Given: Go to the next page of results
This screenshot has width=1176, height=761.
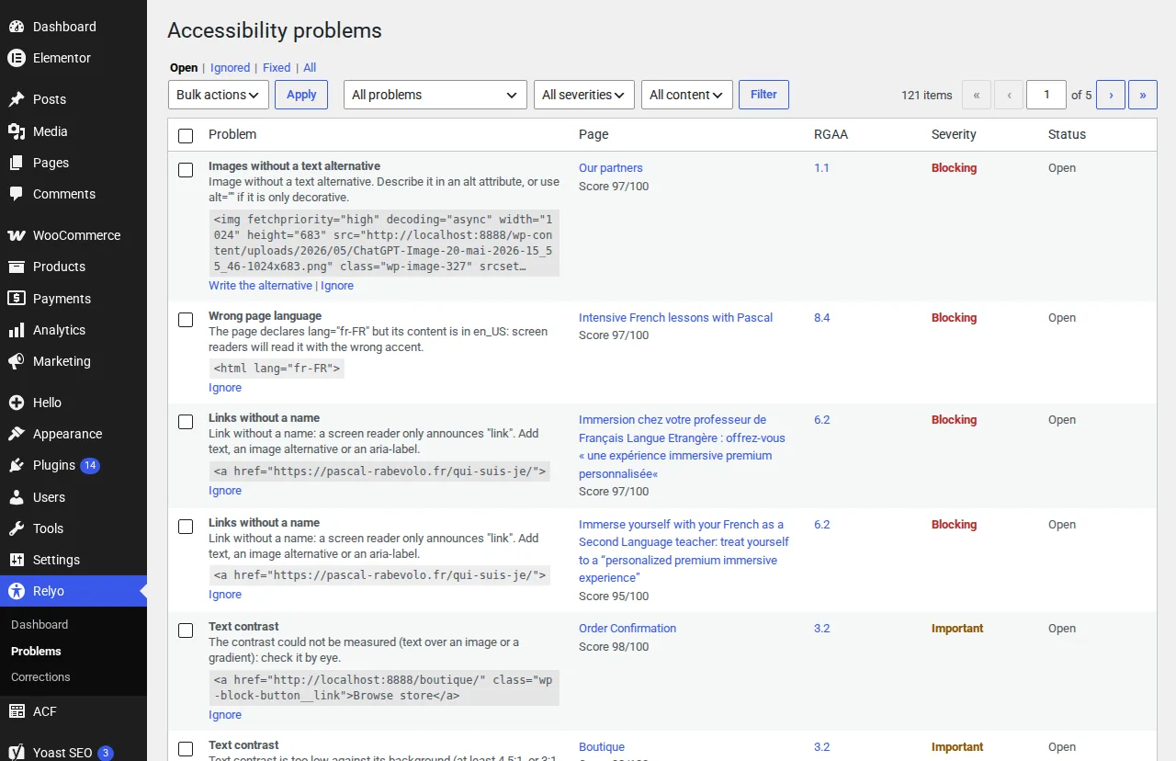Looking at the screenshot, I should point(1111,95).
